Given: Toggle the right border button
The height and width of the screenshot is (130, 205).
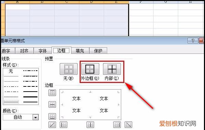Looking at the screenshot, I should [x=117, y=125].
